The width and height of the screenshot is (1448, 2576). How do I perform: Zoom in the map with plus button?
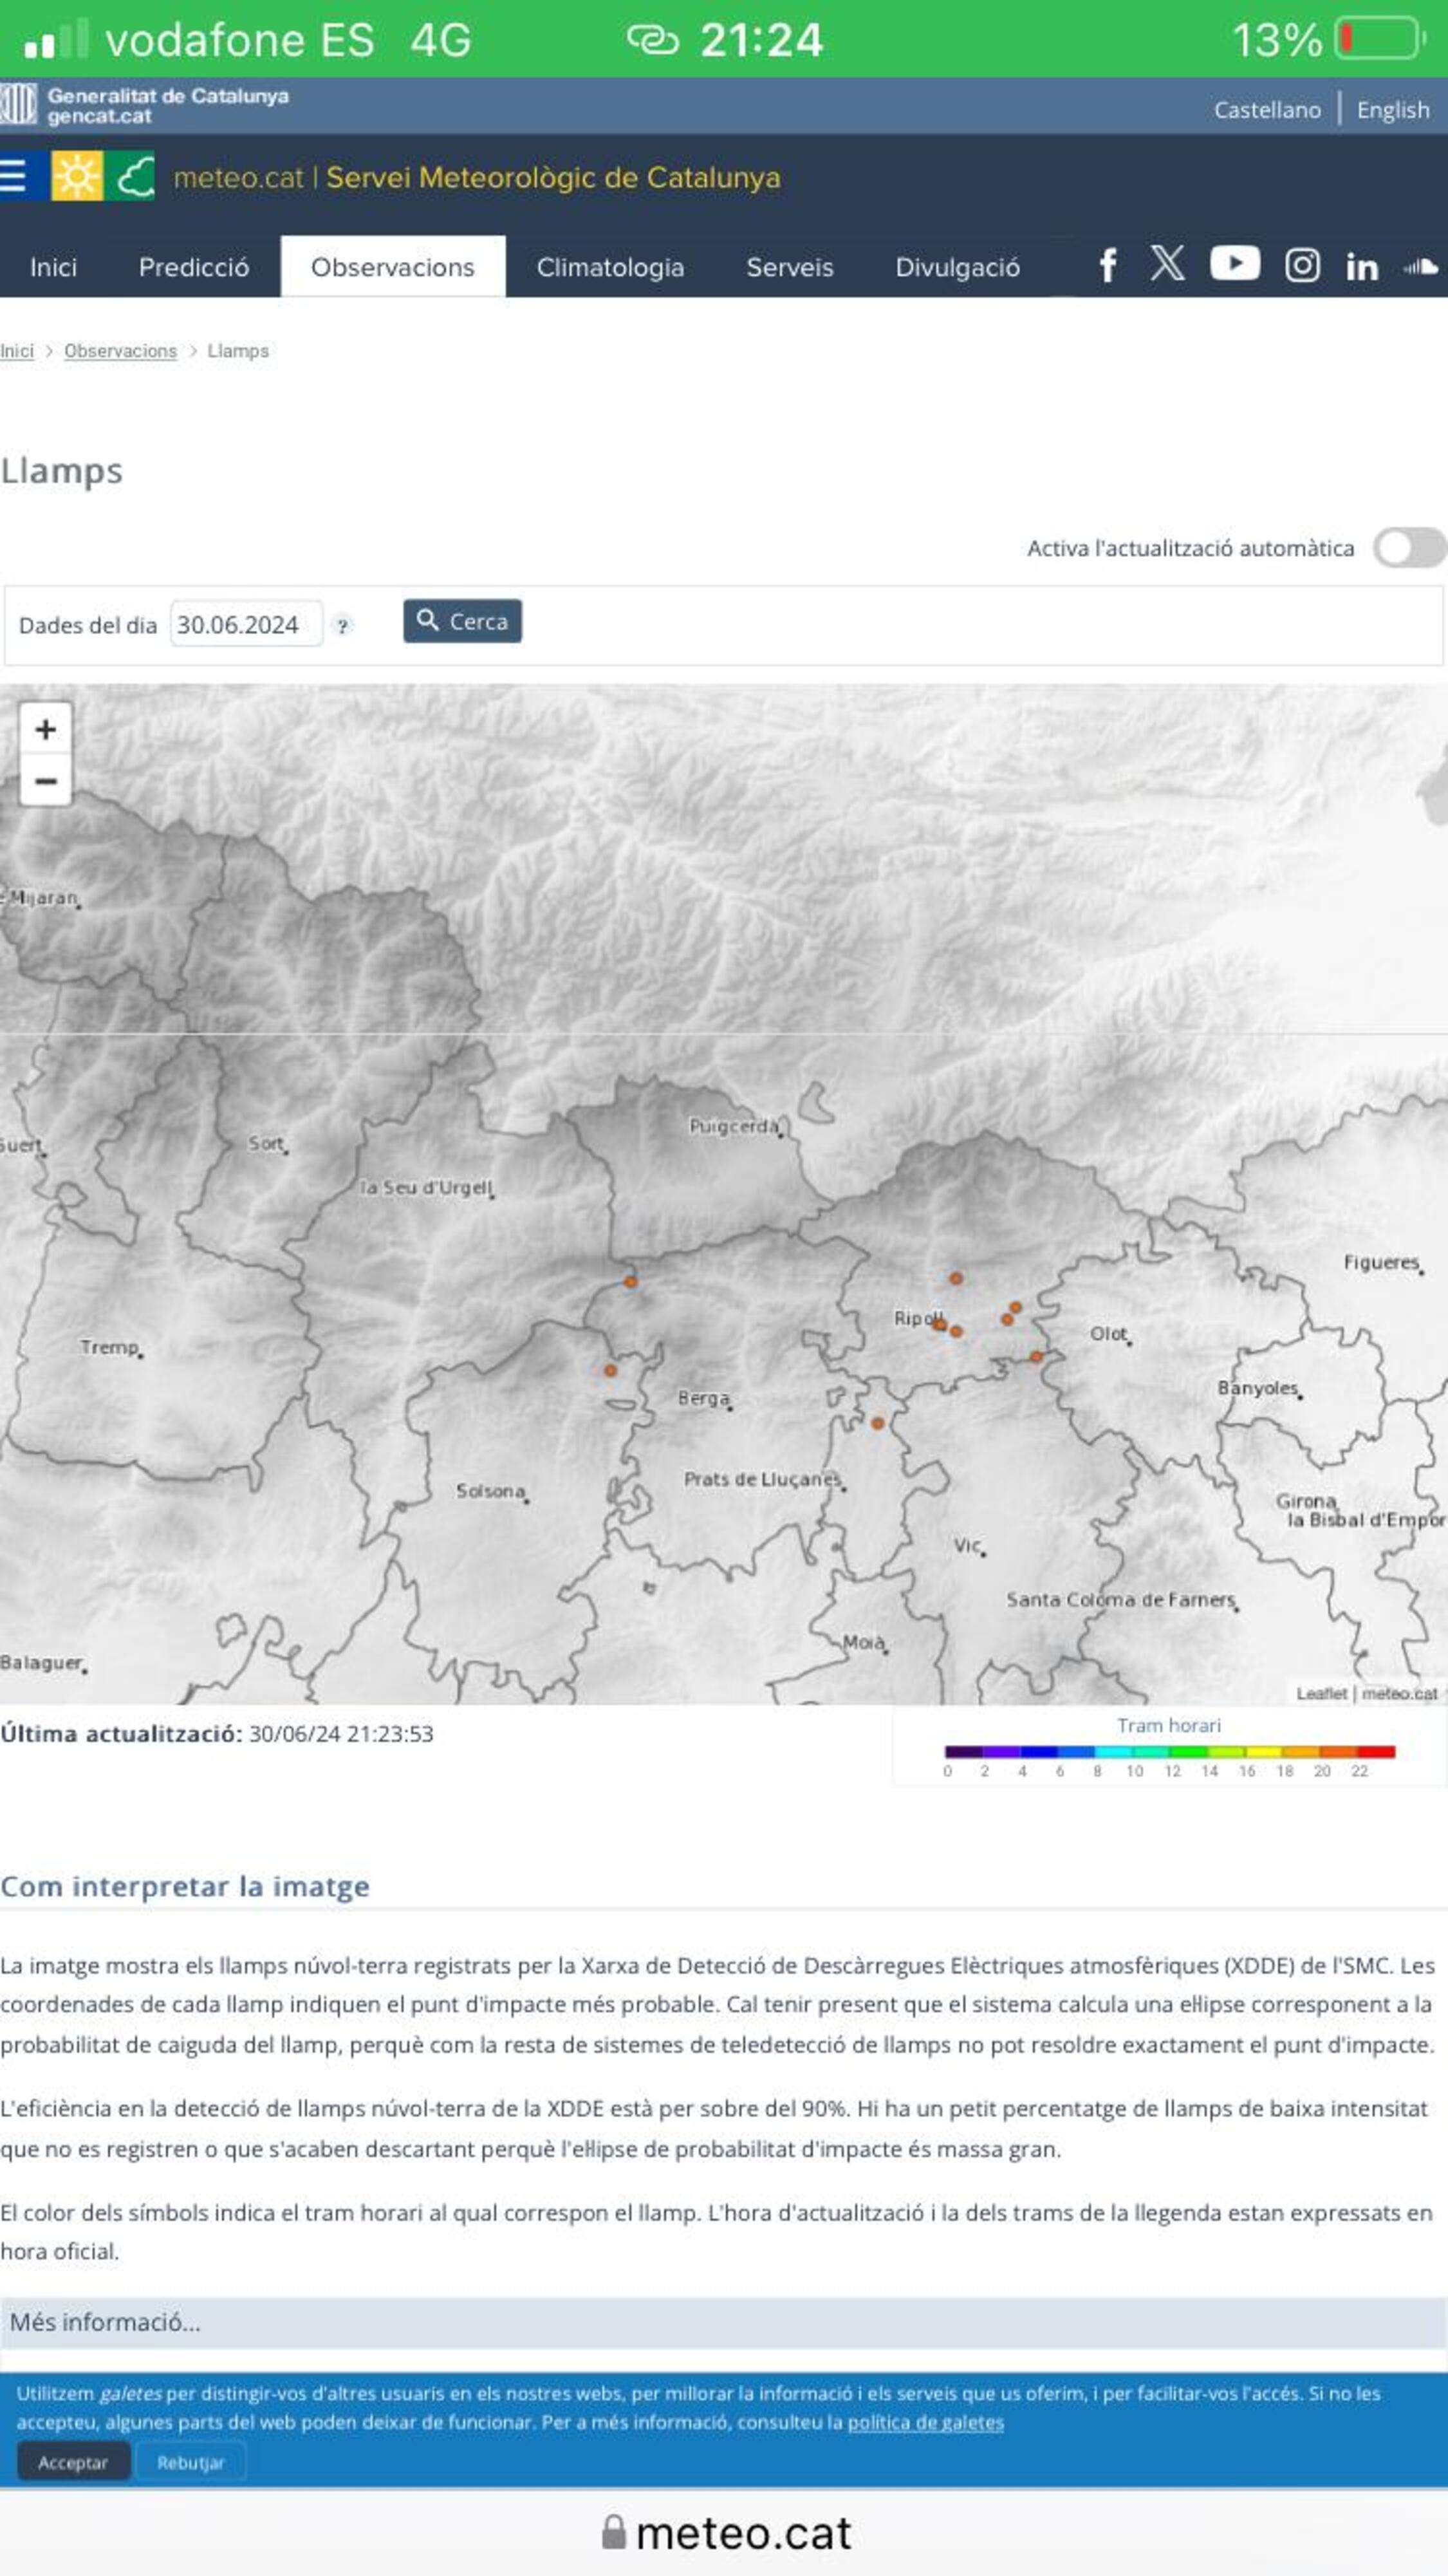click(x=45, y=729)
